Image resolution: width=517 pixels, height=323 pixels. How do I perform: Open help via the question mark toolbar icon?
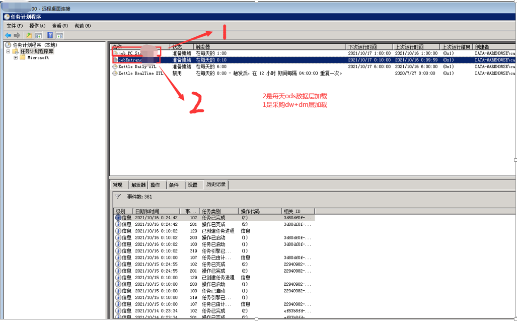[49, 35]
